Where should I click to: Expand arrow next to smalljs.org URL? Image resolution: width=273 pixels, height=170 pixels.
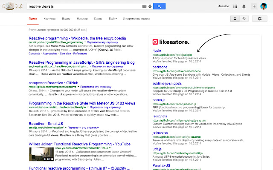coord(66,127)
